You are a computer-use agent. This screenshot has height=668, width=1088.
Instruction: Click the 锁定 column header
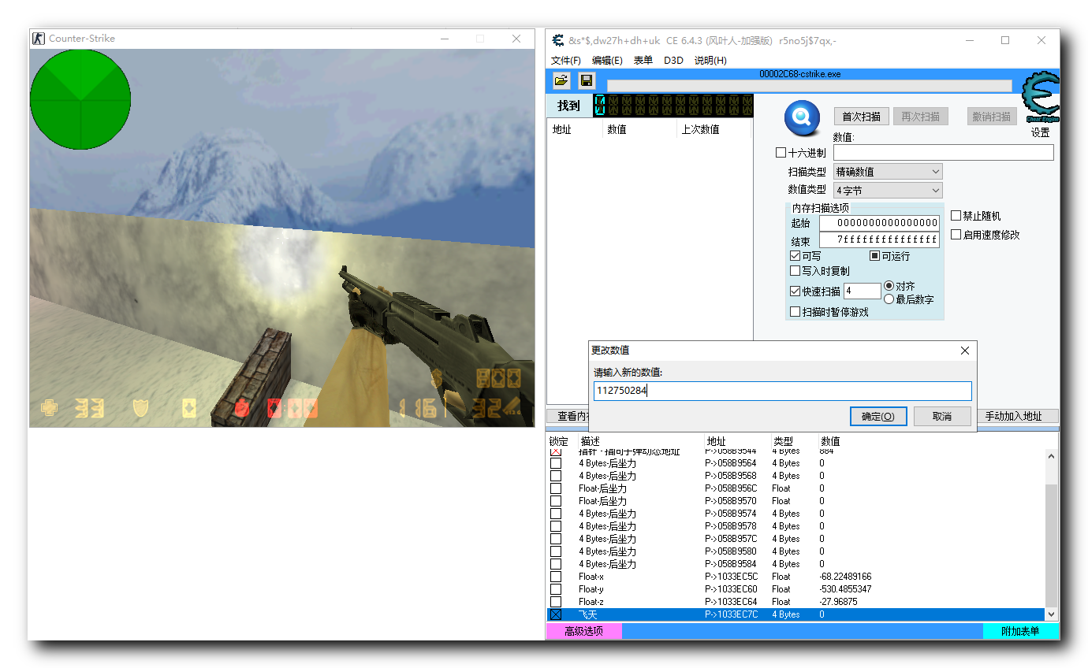pos(559,441)
